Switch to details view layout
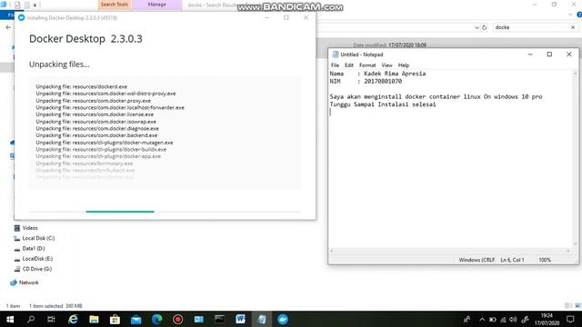The image size is (582, 327). coord(568,306)
